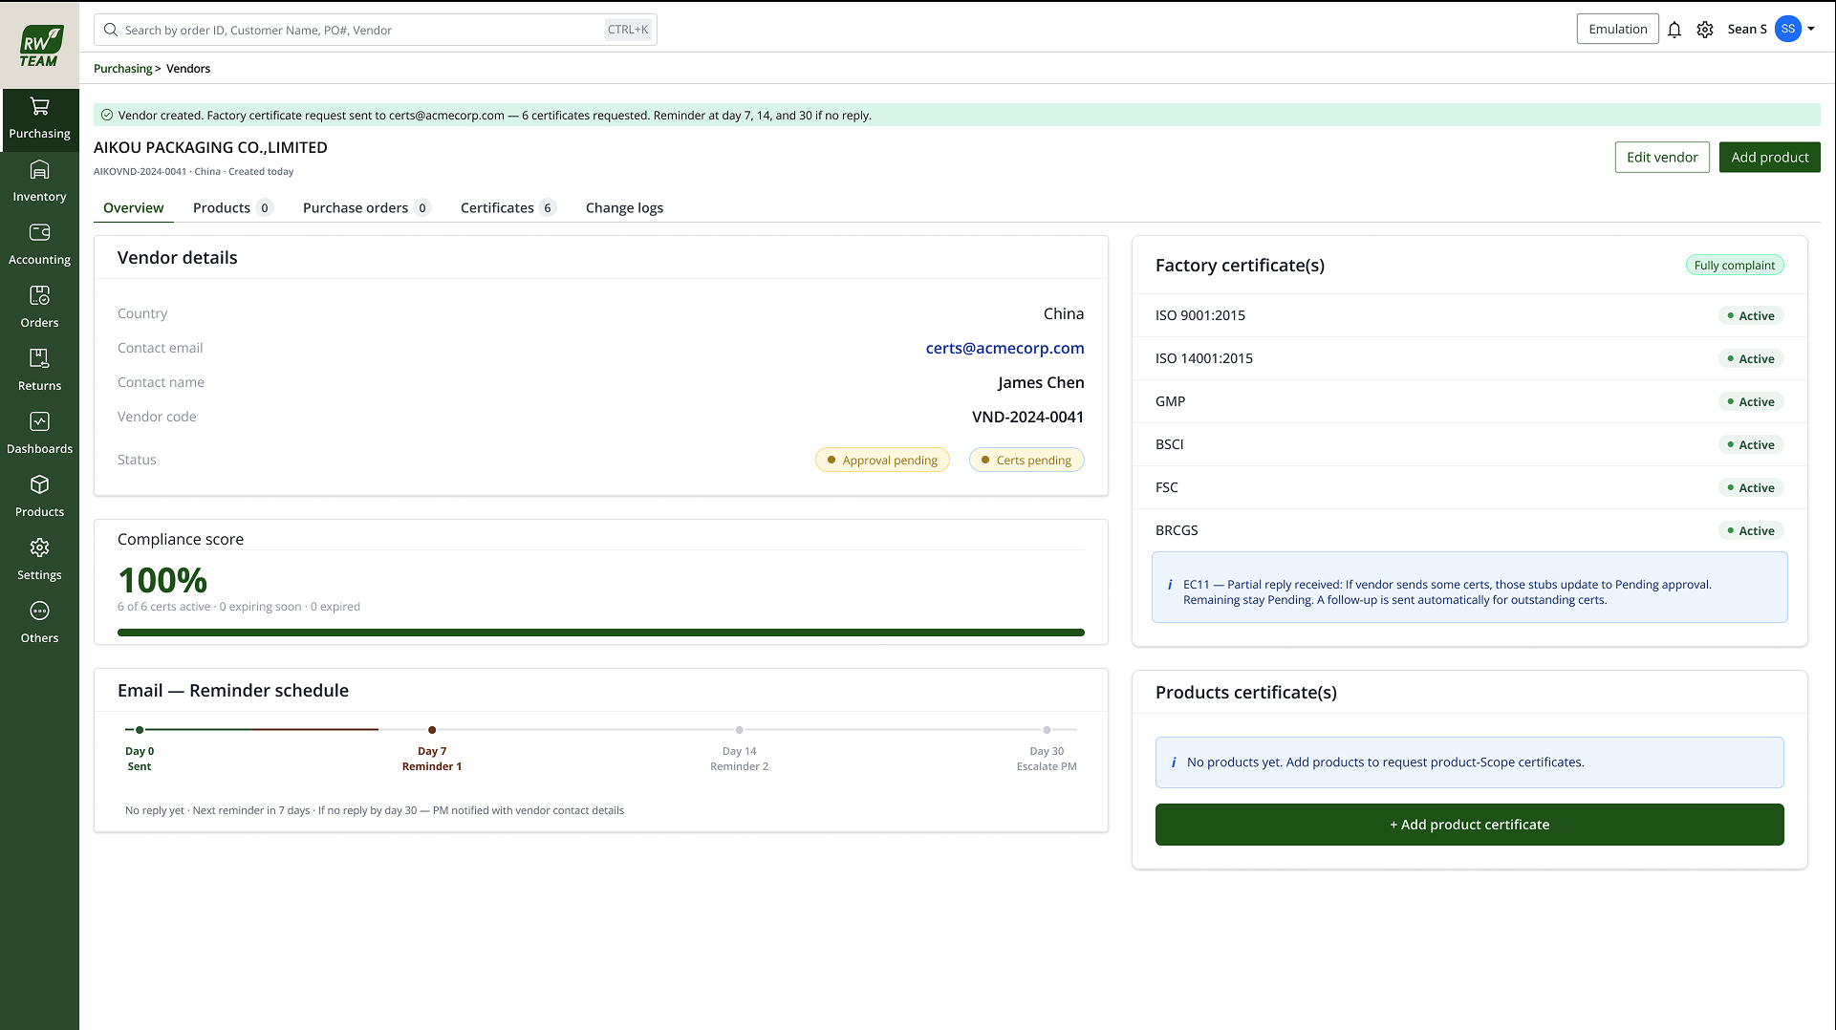Click the Fully complaint badge
This screenshot has width=1836, height=1030.
pos(1734,265)
